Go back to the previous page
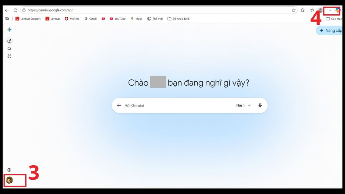The width and height of the screenshot is (345, 194). pos(7,10)
